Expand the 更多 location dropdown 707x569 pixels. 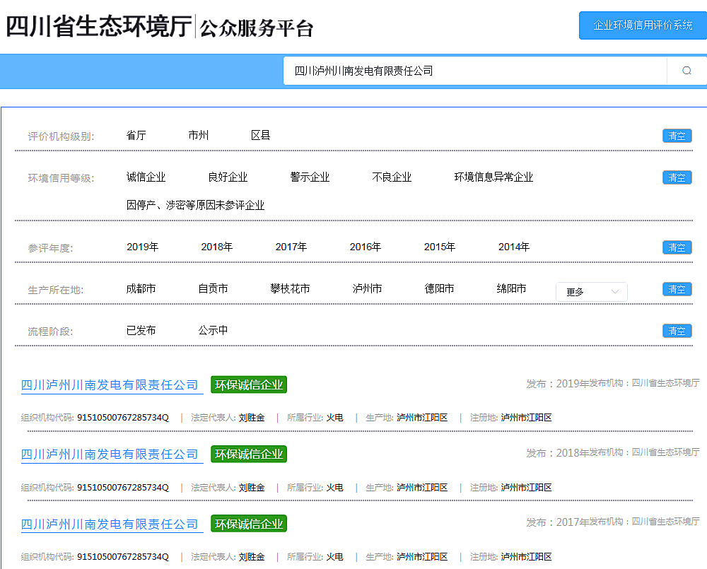(591, 291)
